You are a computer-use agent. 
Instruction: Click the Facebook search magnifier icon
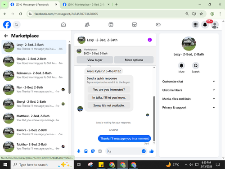[17, 25]
